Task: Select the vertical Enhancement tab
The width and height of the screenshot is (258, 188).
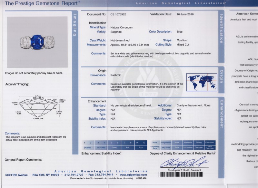Action: [x=221, y=113]
